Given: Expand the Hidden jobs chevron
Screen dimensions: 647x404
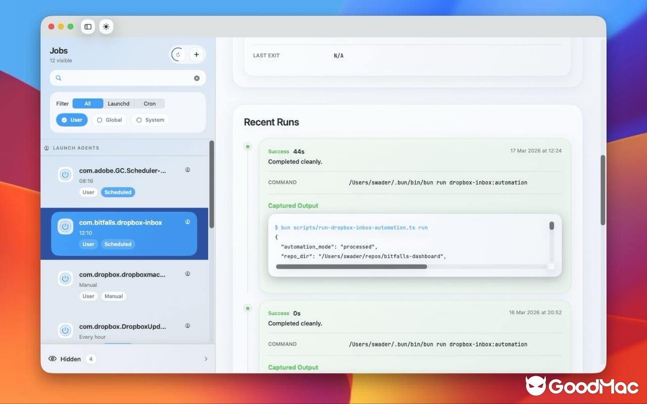Looking at the screenshot, I should [206, 359].
